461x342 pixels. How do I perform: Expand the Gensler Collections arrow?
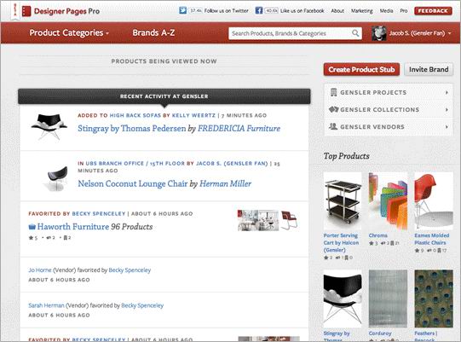pos(447,109)
